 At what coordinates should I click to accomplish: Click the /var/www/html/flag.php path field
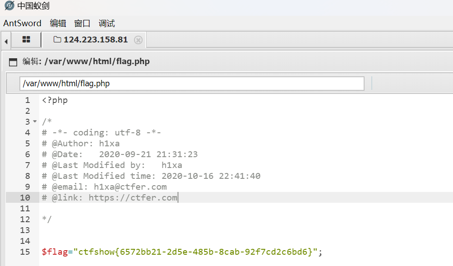pyautogui.click(x=191, y=84)
